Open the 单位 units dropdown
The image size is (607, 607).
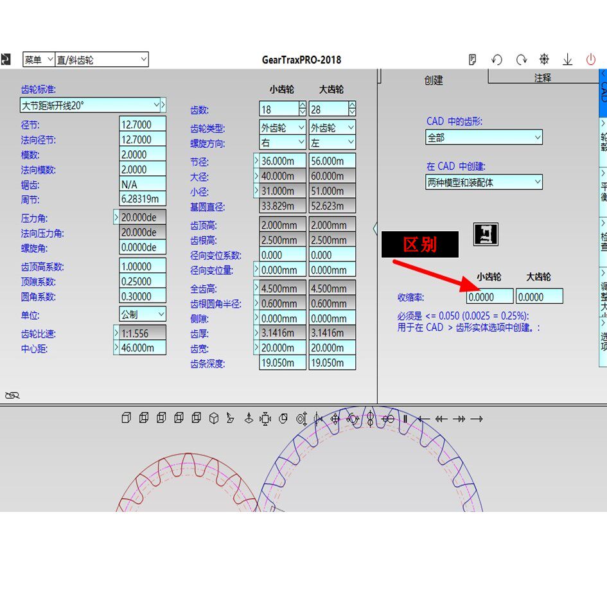point(143,314)
